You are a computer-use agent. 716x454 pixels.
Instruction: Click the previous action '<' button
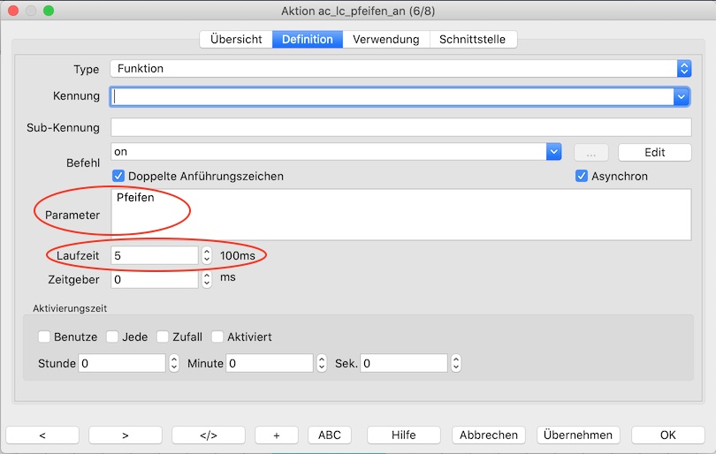pyautogui.click(x=42, y=435)
